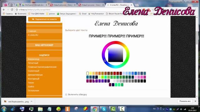Open ВАШ АВТОНОМЕР section
The image size is (200, 112).
tap(44, 45)
